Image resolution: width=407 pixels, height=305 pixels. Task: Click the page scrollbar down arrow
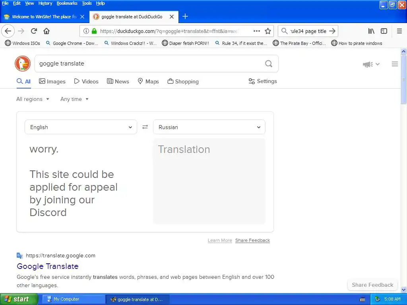(x=404, y=290)
